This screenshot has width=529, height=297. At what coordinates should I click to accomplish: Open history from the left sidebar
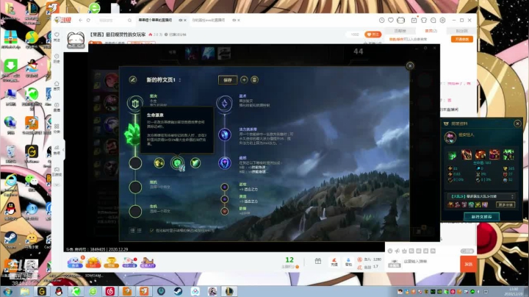pyautogui.click(x=57, y=58)
